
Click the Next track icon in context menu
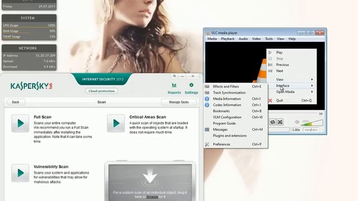click(x=270, y=71)
